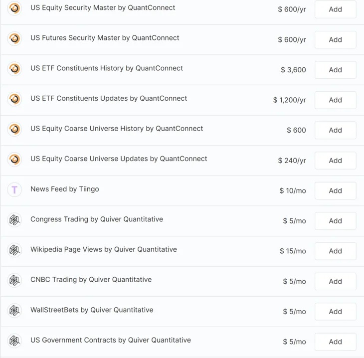This screenshot has height=358, width=364.
Task: Click the QuantConnect logo beside US Equity Security Master
Action: [14, 8]
